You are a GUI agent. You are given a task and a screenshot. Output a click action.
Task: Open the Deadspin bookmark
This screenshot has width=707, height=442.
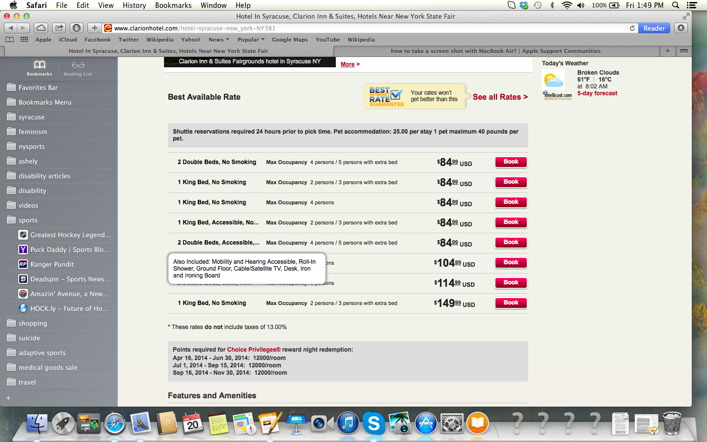[65, 279]
